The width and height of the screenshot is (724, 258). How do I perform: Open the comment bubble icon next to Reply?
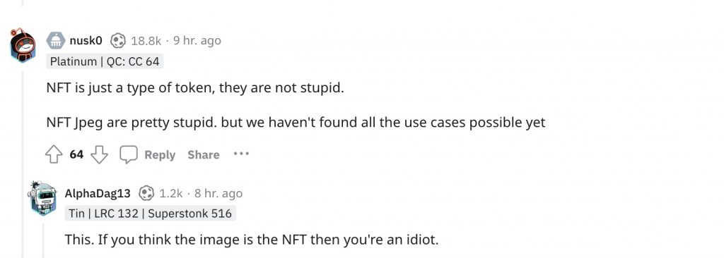click(x=129, y=155)
